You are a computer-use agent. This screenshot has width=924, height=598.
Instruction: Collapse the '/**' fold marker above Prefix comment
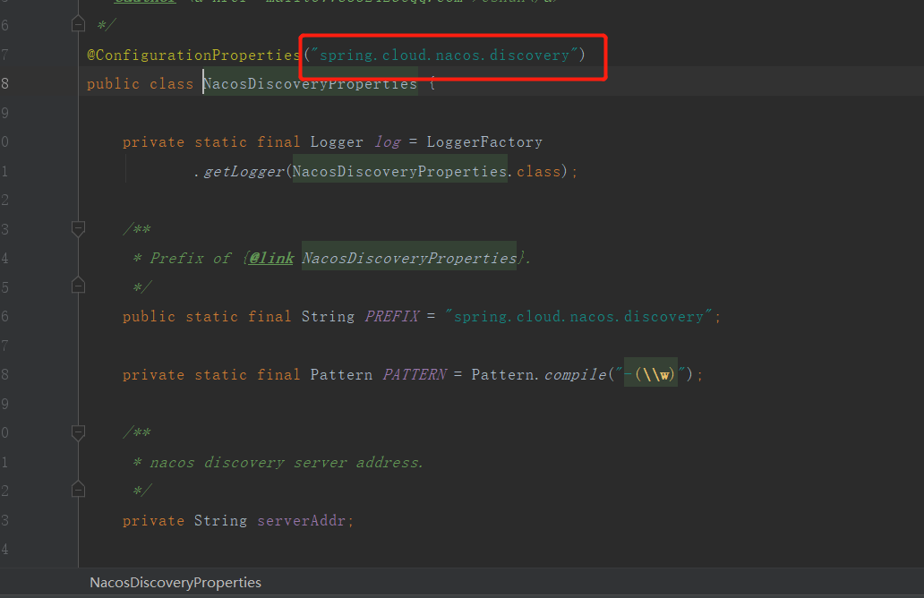[79, 228]
